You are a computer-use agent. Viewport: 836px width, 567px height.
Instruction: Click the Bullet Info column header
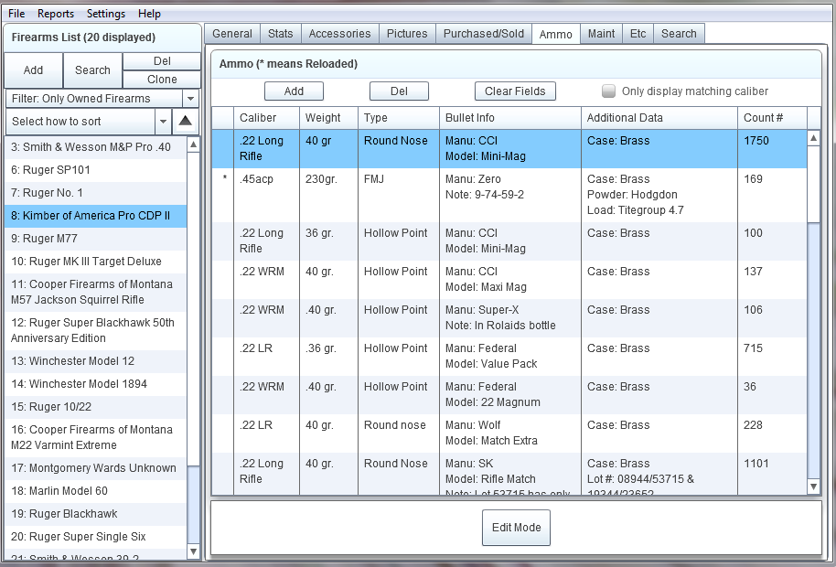pyautogui.click(x=510, y=118)
